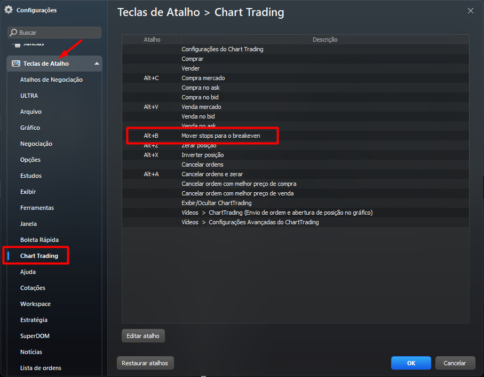Open Atalhos de Negociação shortcuts
This screenshot has height=377, width=484.
(52, 80)
